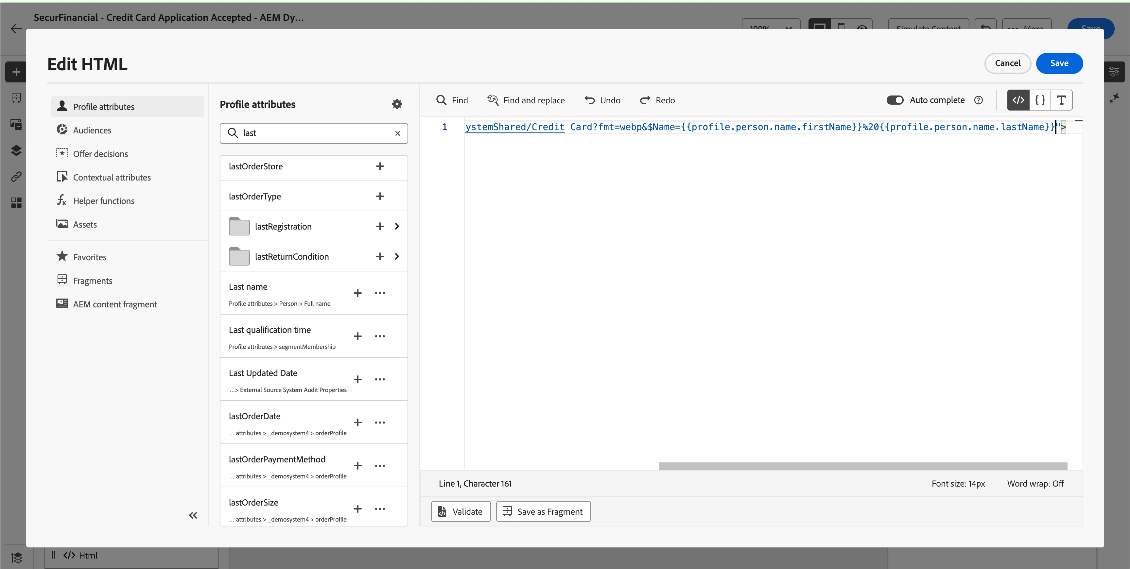The height and width of the screenshot is (569, 1130).
Task: Click the Cancel button
Action: click(1007, 63)
